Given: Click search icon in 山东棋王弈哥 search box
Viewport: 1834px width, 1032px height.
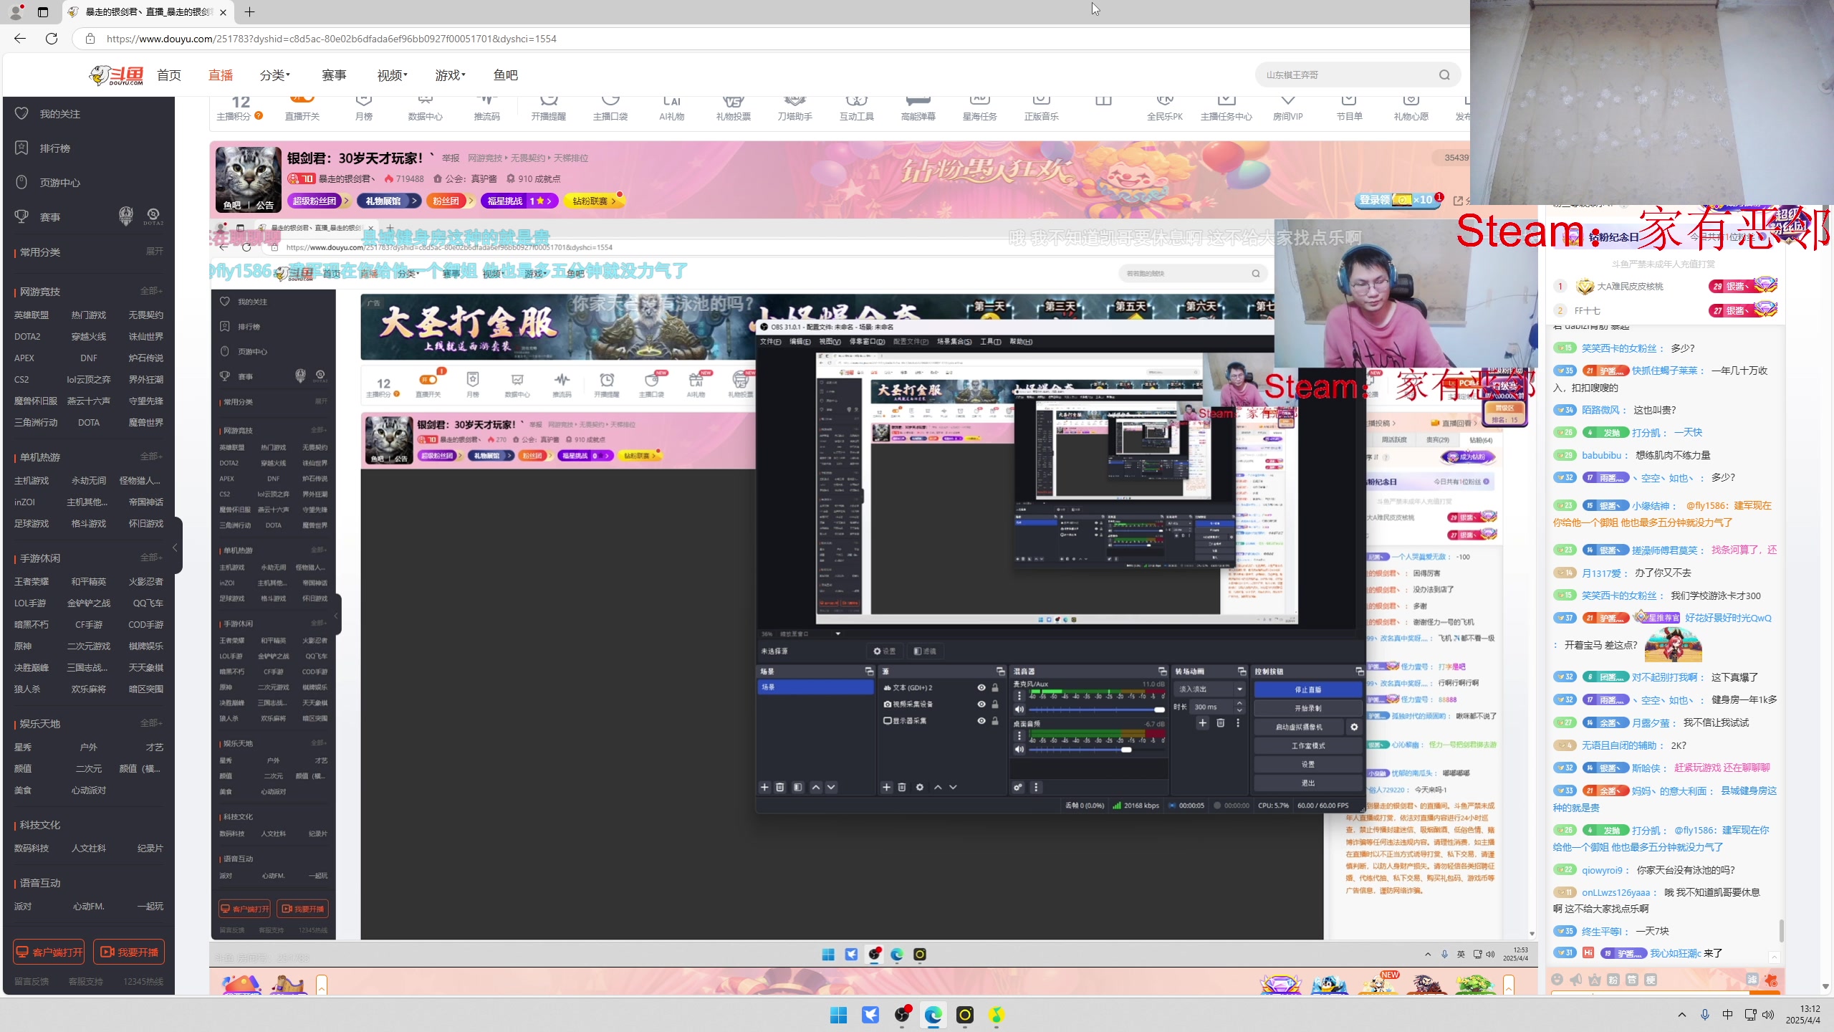Looking at the screenshot, I should pos(1444,75).
